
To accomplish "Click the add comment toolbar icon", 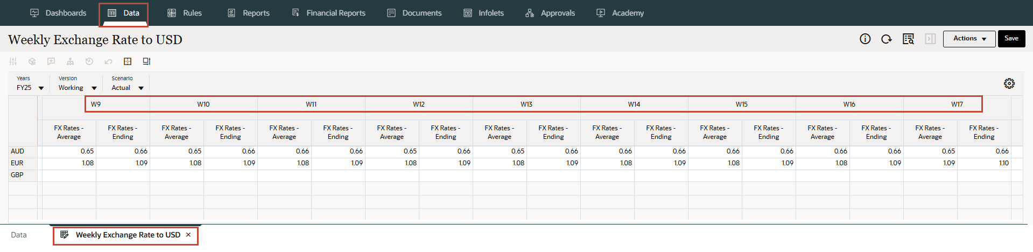I will 51,61.
